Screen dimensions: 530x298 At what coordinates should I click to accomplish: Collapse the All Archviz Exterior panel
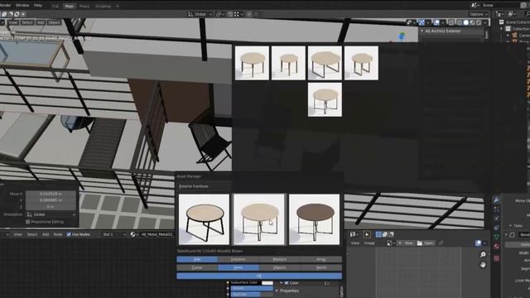click(422, 31)
